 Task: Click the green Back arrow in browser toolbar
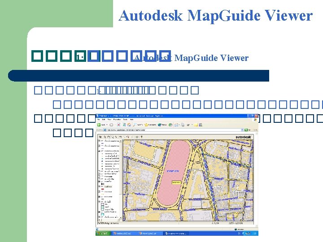pos(99,125)
